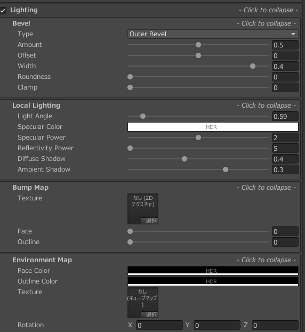305x332 pixels.
Task: Click the Specular Color HDR swatch
Action: (213, 127)
